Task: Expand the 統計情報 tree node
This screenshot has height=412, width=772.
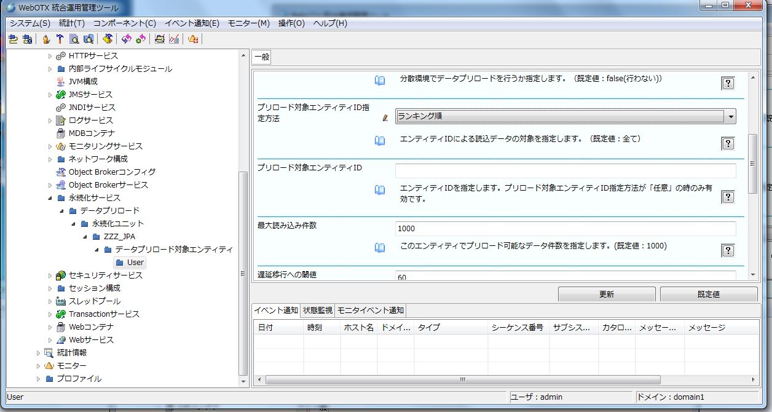Action: [38, 353]
